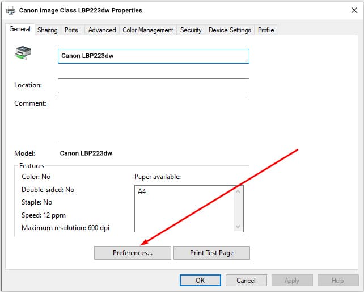Close the Properties dialog window
The width and height of the screenshot is (364, 292).
point(354,10)
